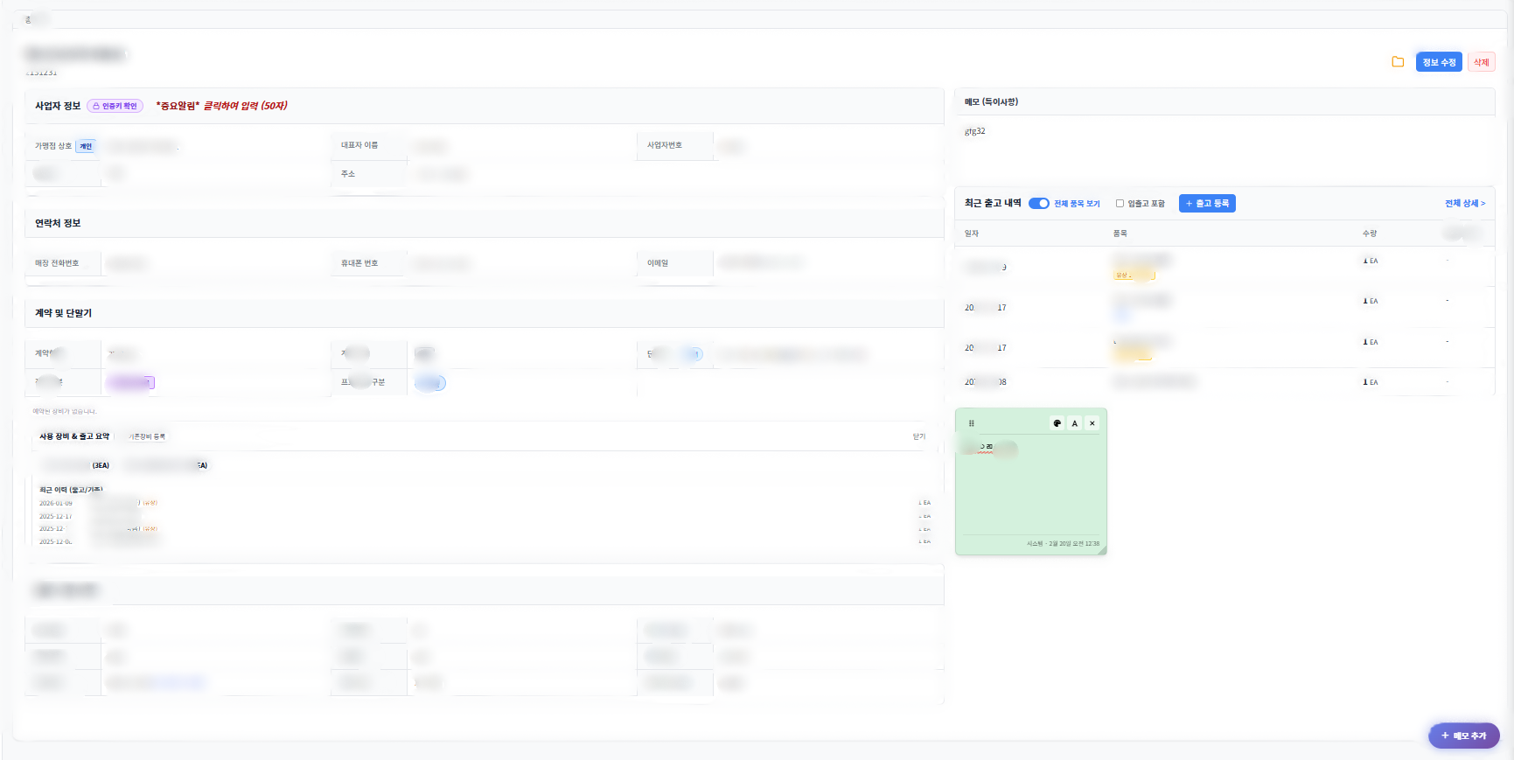Grab the sticky note drag handle

click(972, 423)
